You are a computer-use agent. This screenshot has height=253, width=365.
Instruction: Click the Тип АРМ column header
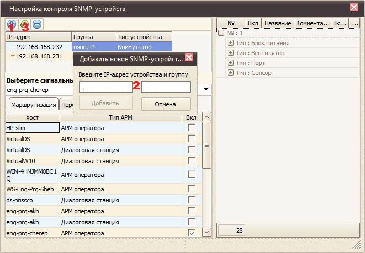[121, 117]
